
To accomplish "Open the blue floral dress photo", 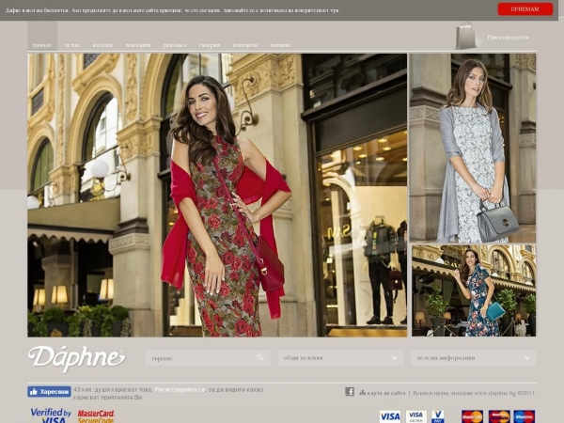I will tap(474, 290).
